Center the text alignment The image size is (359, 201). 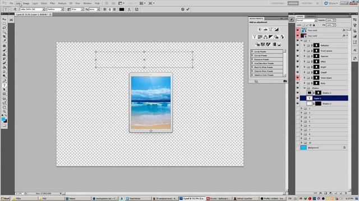click(109, 9)
